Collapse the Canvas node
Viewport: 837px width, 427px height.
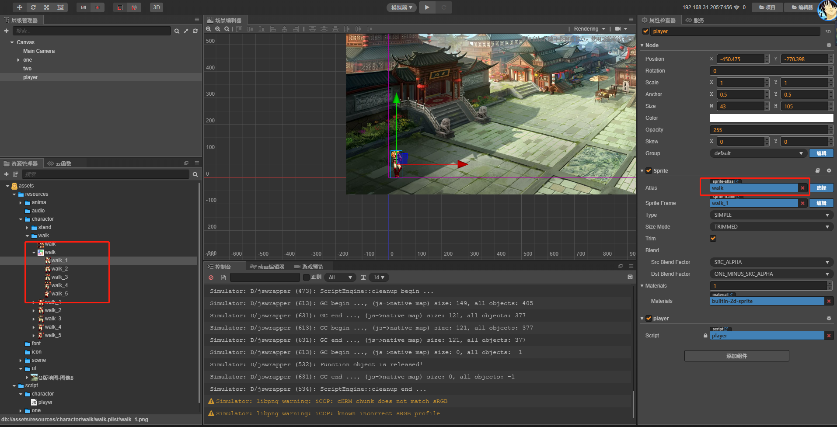click(x=12, y=42)
